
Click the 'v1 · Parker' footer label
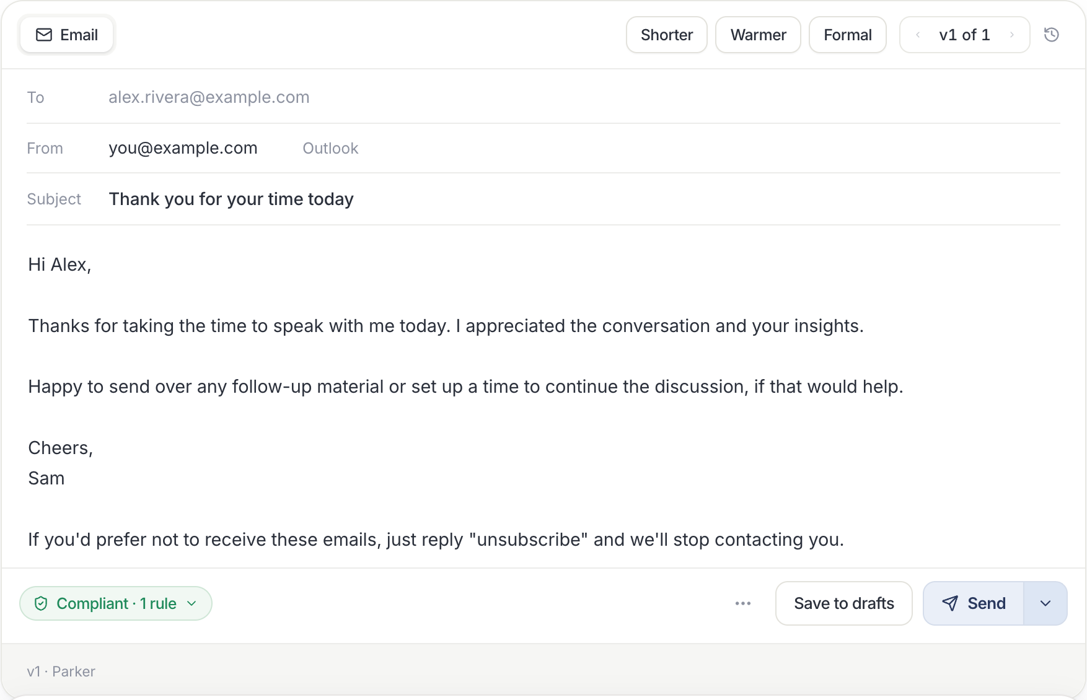[61, 672]
